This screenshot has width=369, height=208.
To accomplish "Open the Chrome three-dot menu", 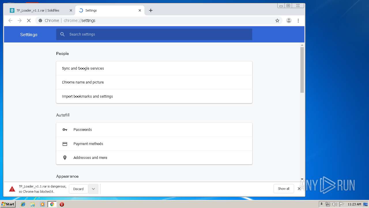I will (x=298, y=21).
